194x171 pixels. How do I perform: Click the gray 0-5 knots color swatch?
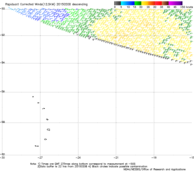coord(117,3)
